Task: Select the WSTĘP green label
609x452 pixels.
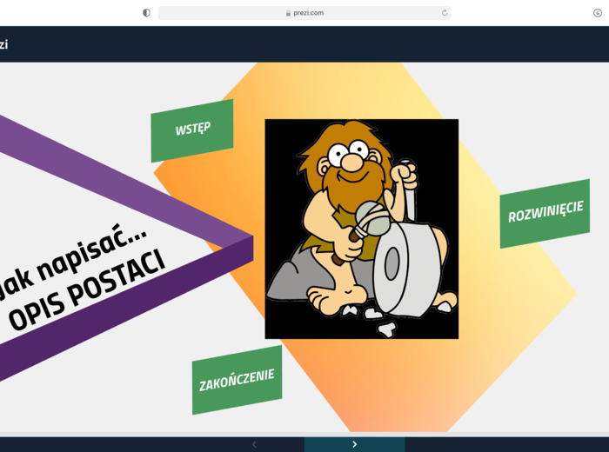Action: [192, 130]
